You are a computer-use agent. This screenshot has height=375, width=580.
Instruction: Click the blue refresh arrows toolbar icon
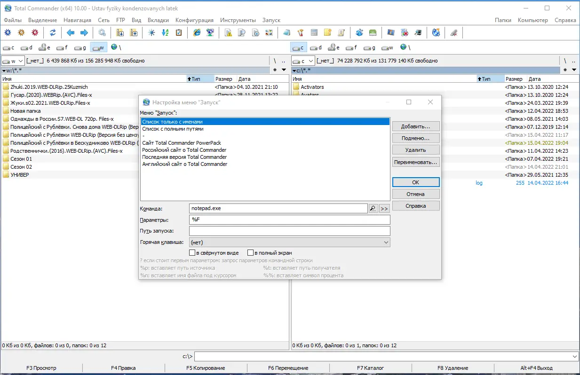point(53,32)
